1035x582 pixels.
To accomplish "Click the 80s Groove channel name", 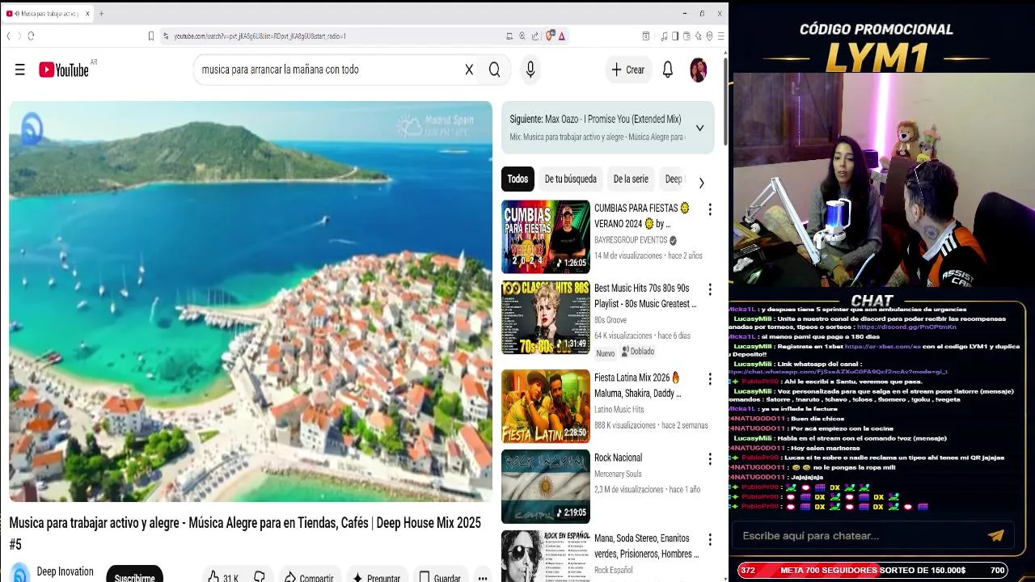I will click(610, 320).
